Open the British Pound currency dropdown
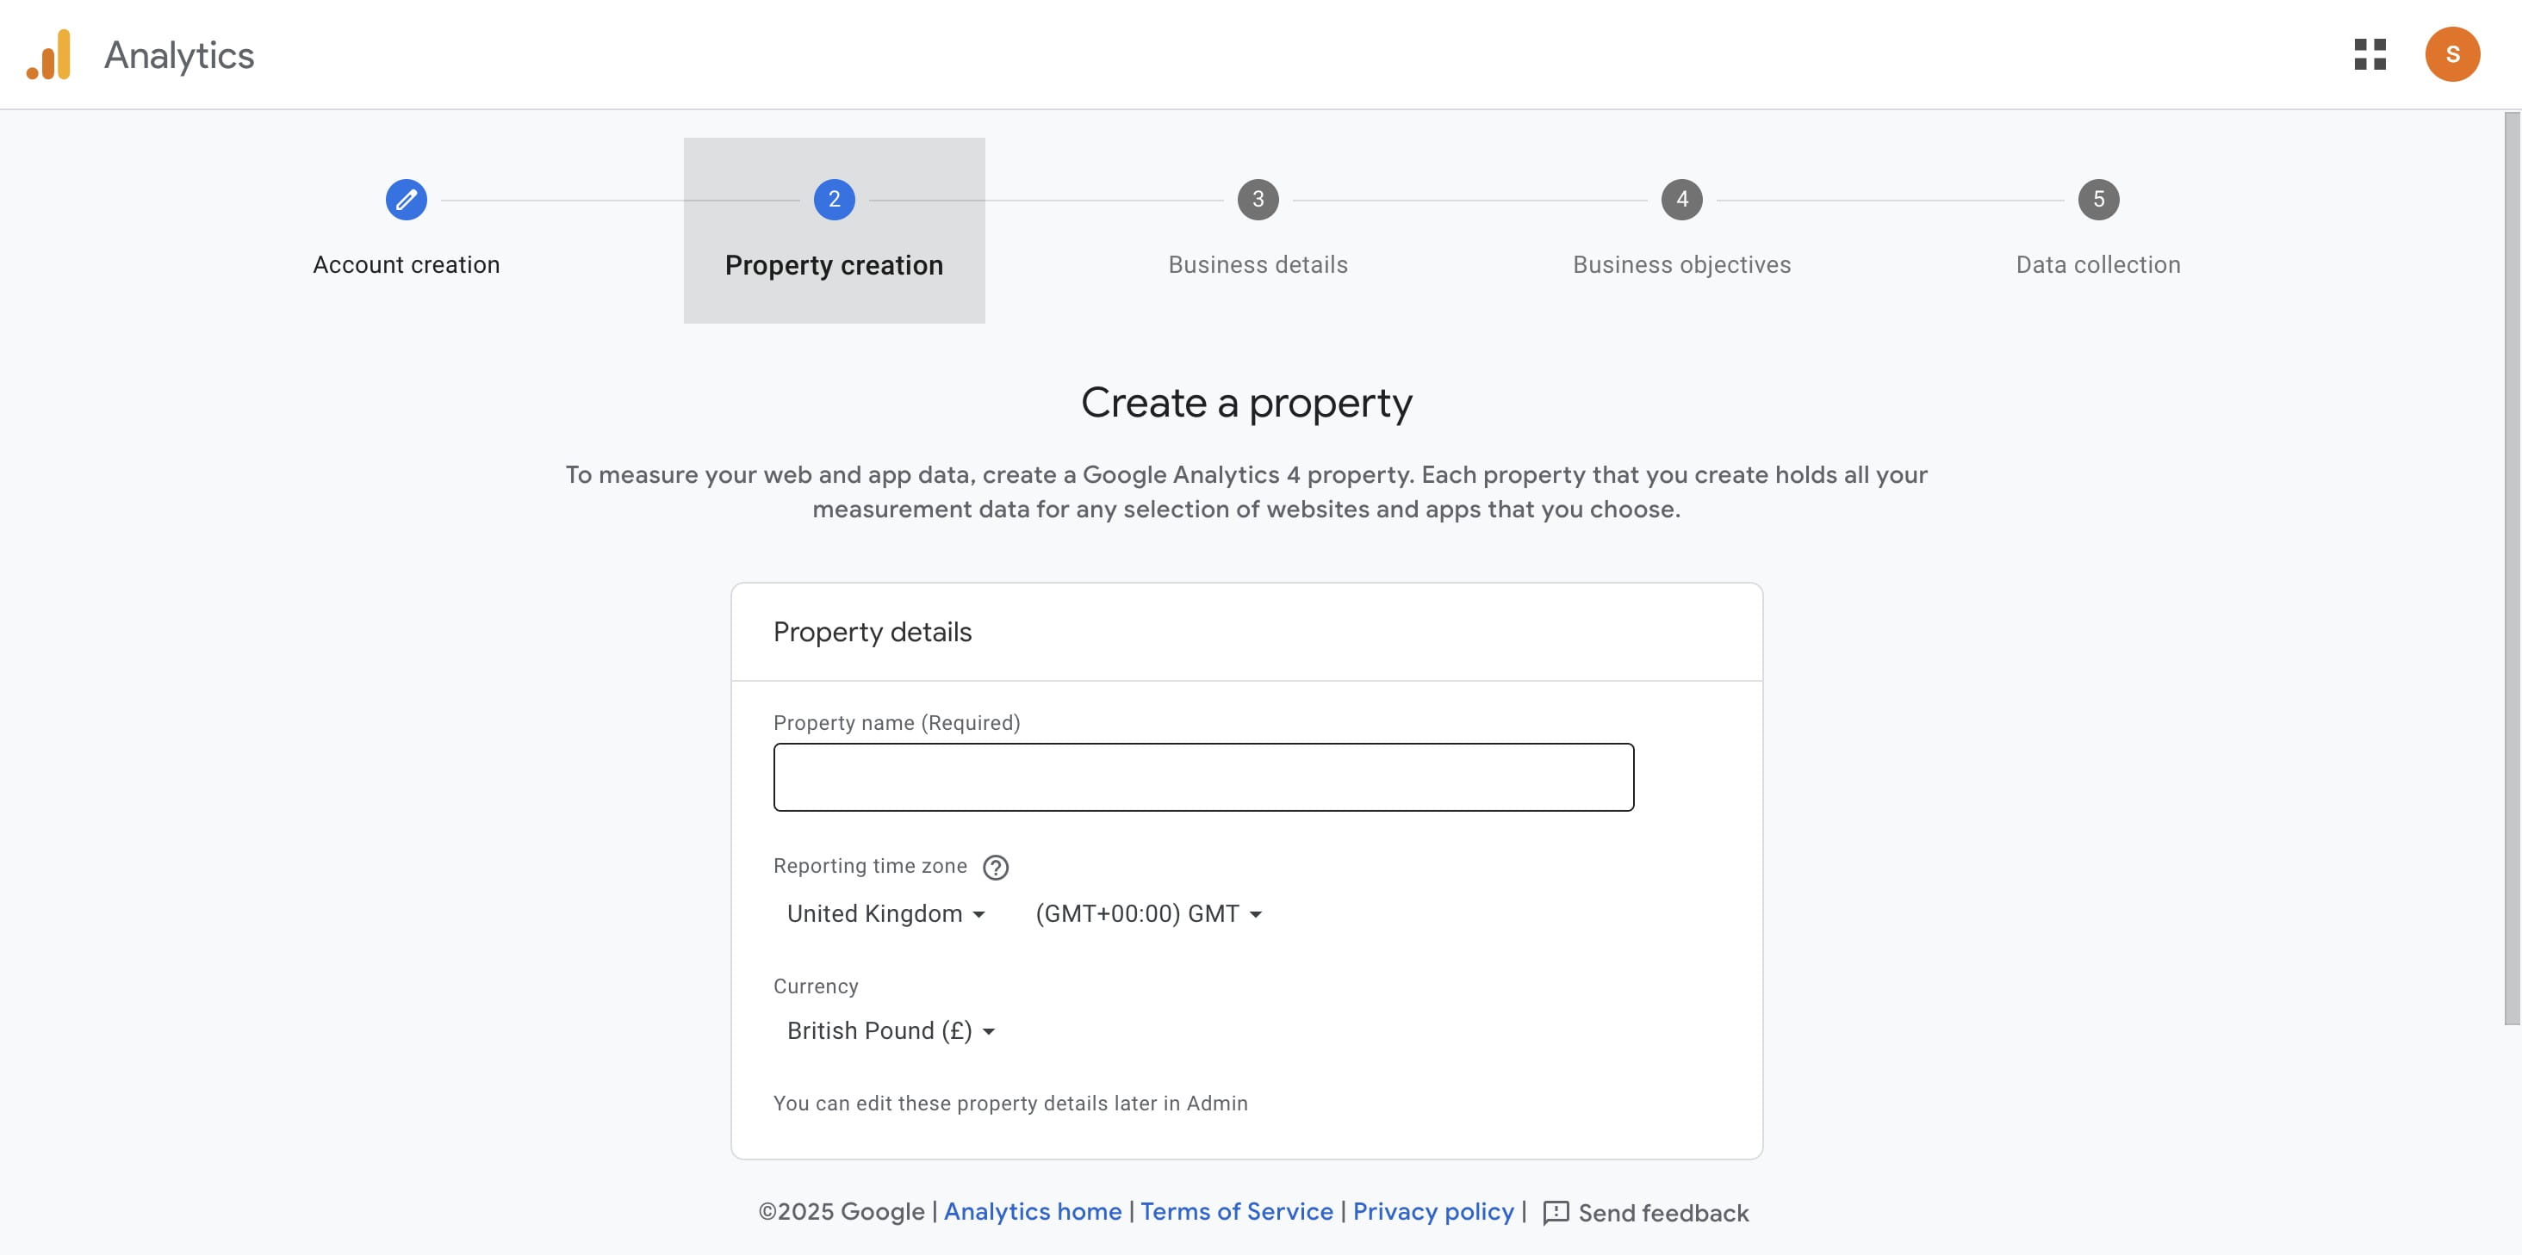 tap(889, 1030)
